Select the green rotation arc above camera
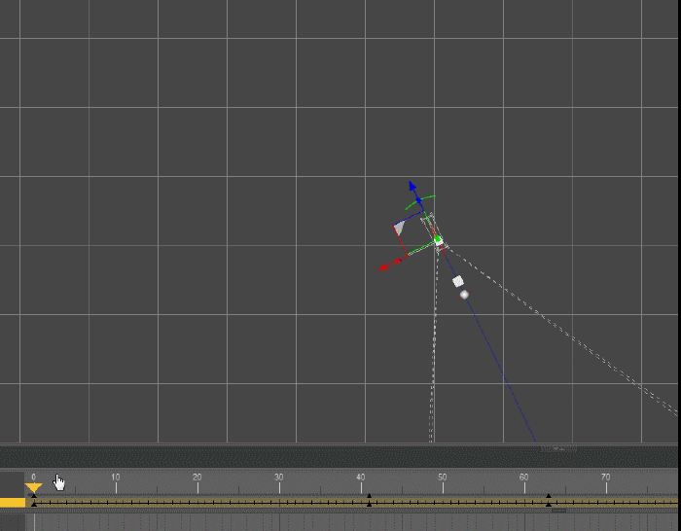The width and height of the screenshot is (681, 531). (419, 199)
